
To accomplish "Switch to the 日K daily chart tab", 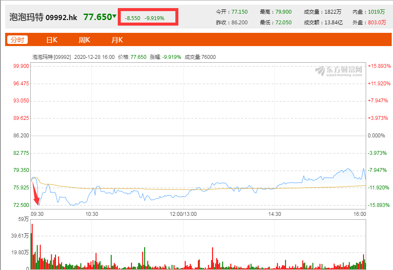I will 52,40.
